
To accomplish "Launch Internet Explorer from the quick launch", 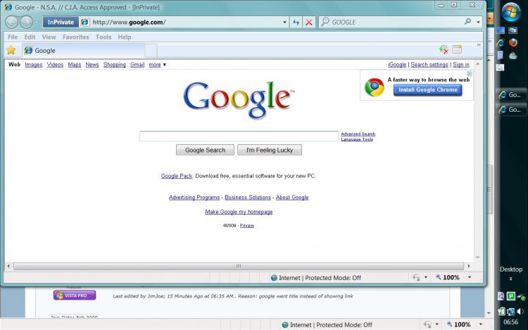I will click(x=501, y=43).
